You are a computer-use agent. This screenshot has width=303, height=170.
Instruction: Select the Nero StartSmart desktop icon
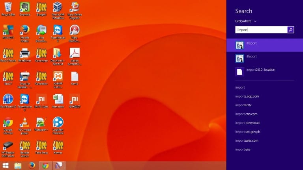[x=75, y=33]
